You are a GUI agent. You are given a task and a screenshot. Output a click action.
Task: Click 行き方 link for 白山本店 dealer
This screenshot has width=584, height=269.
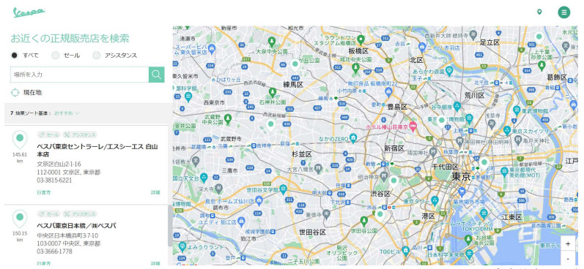tap(43, 192)
